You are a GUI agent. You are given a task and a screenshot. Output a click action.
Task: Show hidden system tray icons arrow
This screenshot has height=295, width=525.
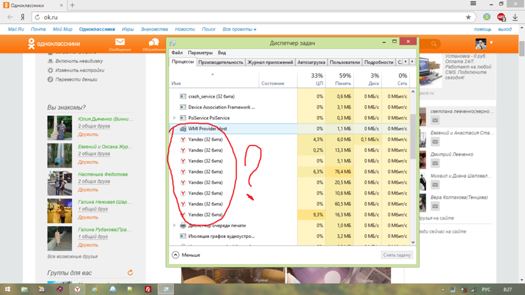443,290
